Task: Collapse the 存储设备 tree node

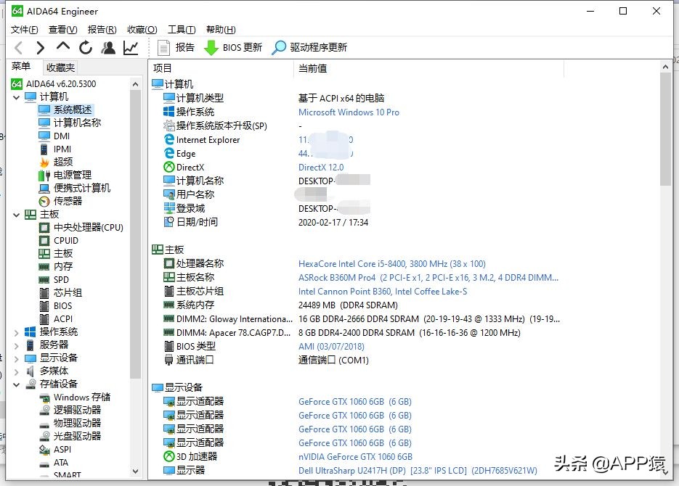Action: pos(15,384)
